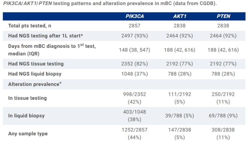This screenshot has height=146, width=248.
Task: Click the PIK3CA column header
Action: [134, 16]
